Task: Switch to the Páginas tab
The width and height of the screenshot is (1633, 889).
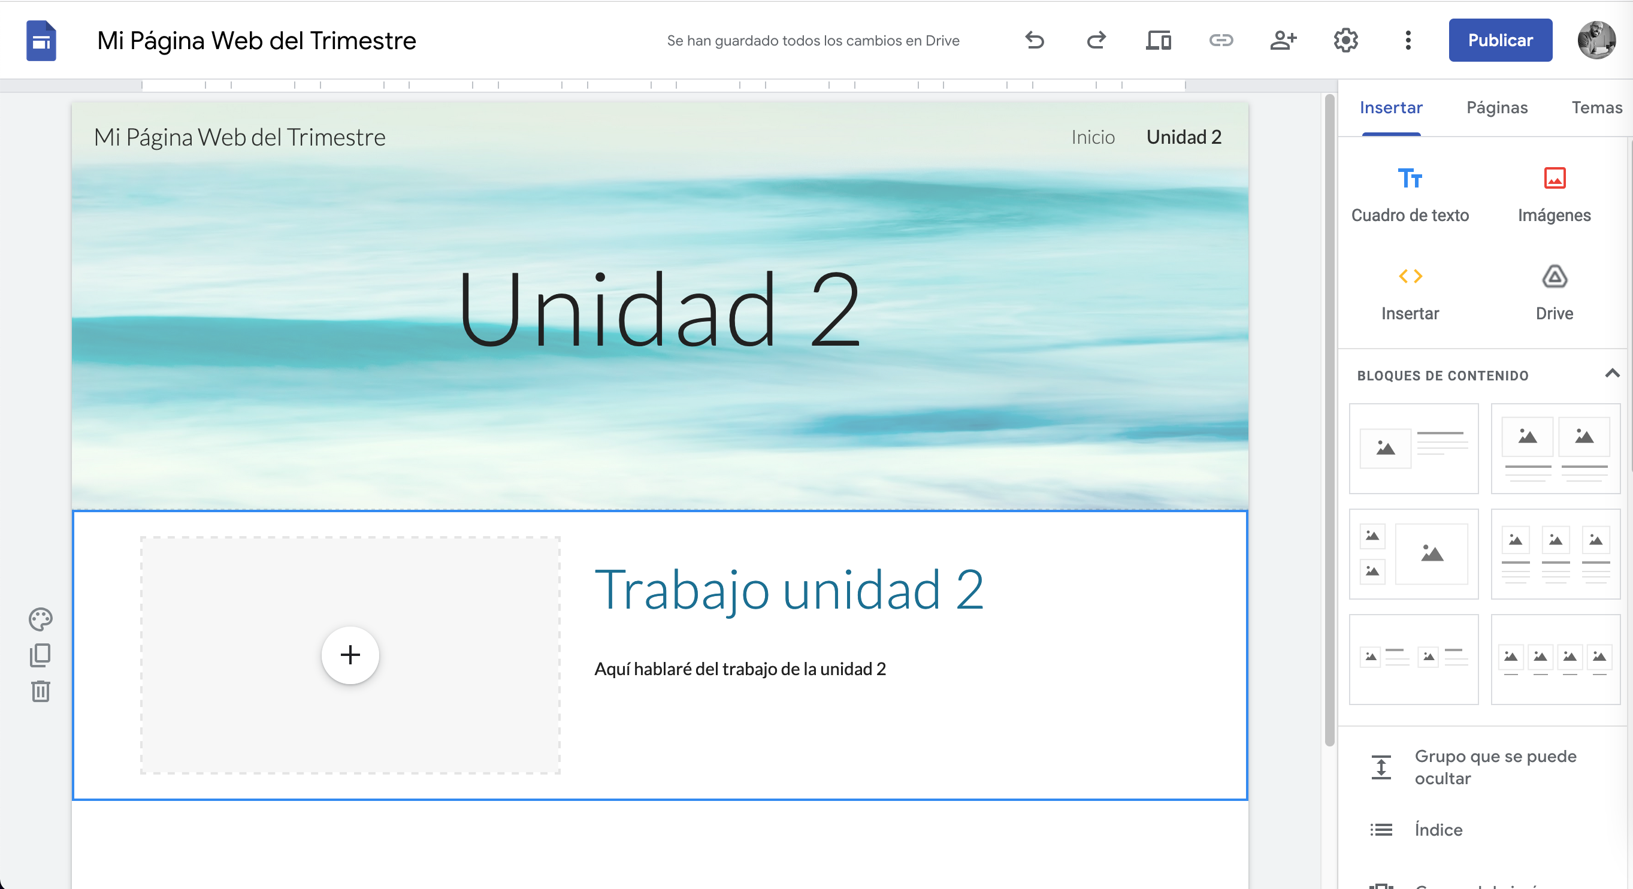Action: point(1496,107)
